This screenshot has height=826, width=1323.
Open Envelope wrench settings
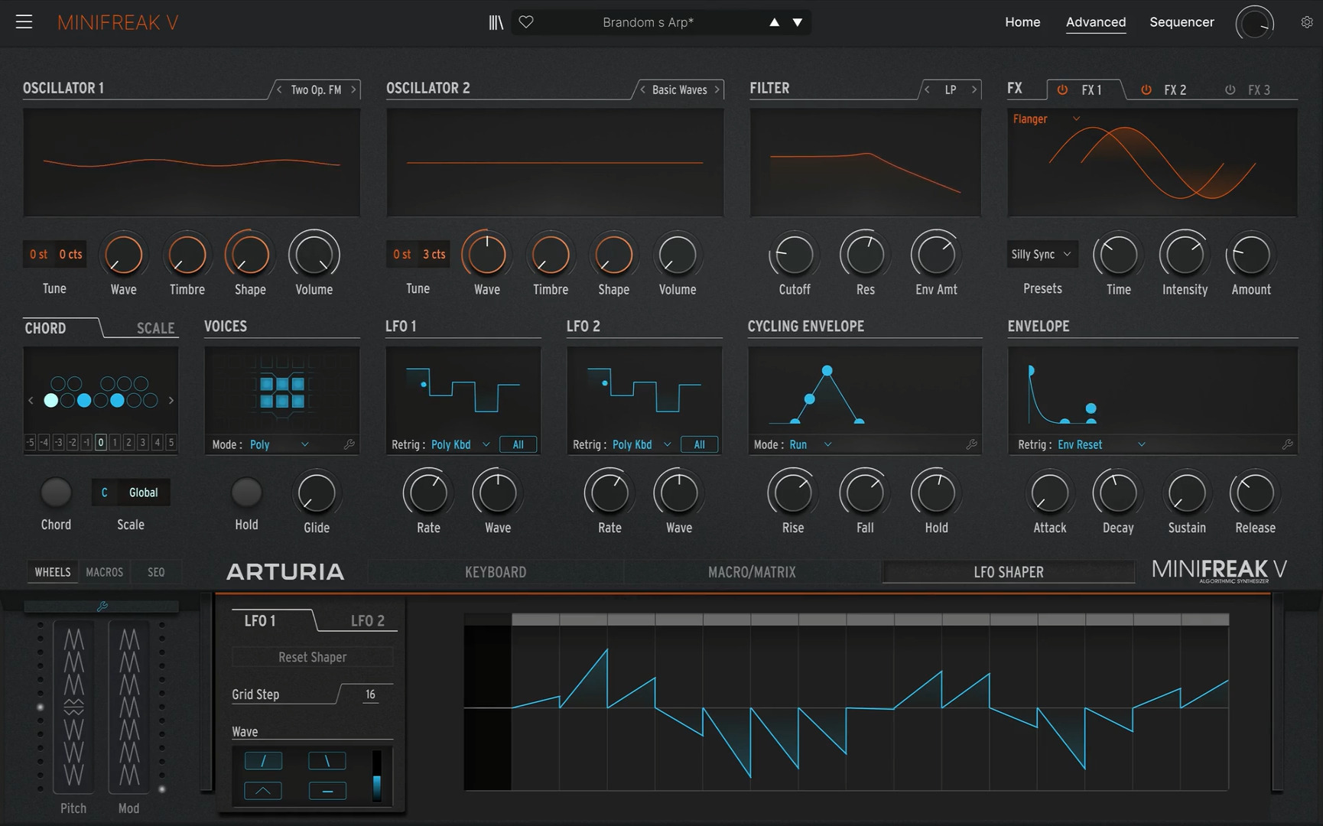1287,444
